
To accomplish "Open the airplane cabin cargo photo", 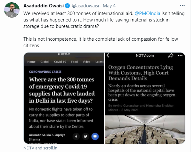I will tap(145, 130).
